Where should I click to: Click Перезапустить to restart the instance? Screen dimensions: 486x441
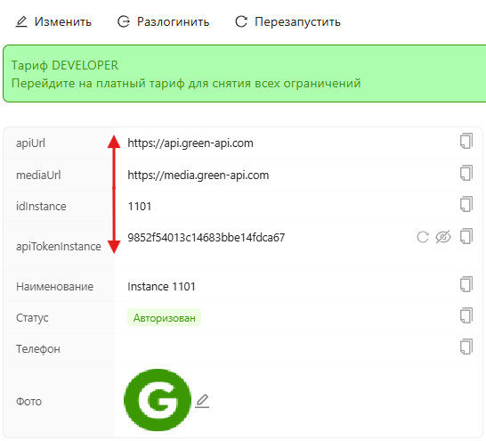(x=288, y=21)
